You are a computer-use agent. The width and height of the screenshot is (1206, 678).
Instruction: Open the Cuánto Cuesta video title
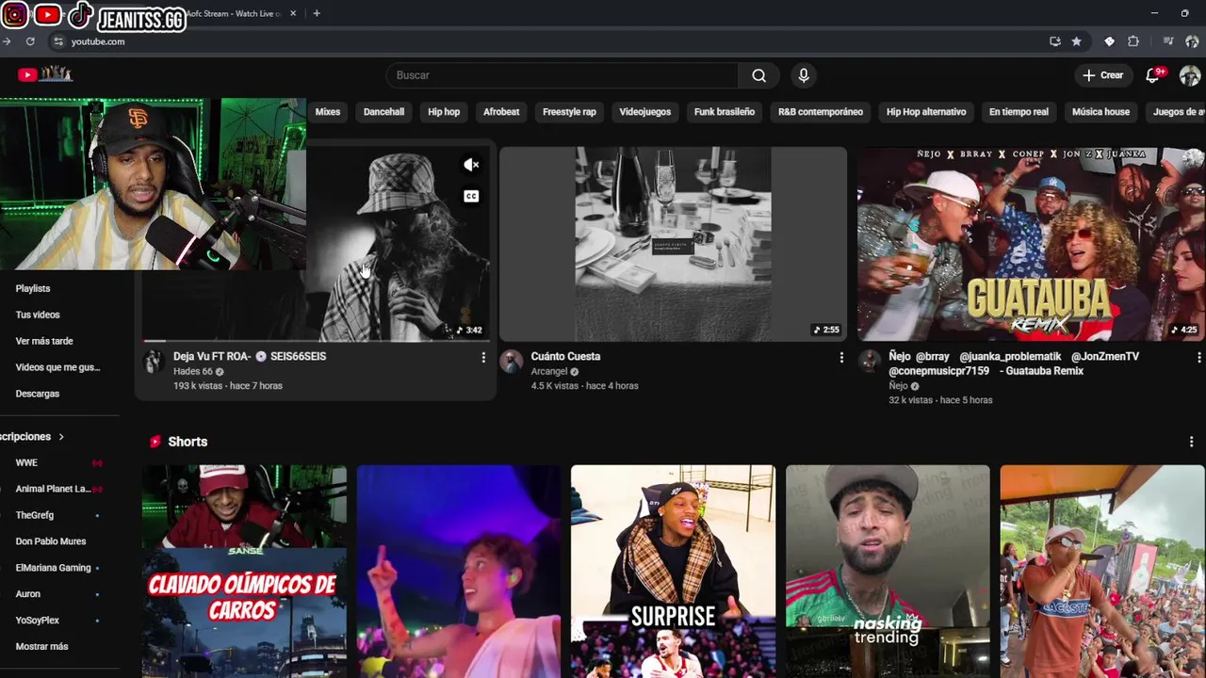point(565,357)
